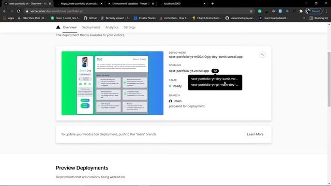Open the deployment activity pulse icon

262,55
